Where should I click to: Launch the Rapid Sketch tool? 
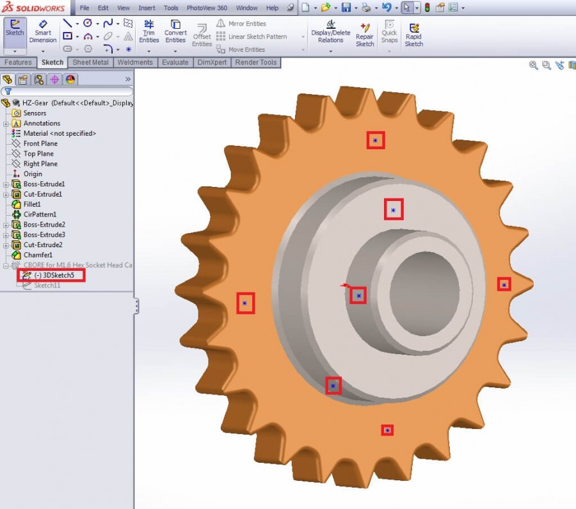click(414, 32)
